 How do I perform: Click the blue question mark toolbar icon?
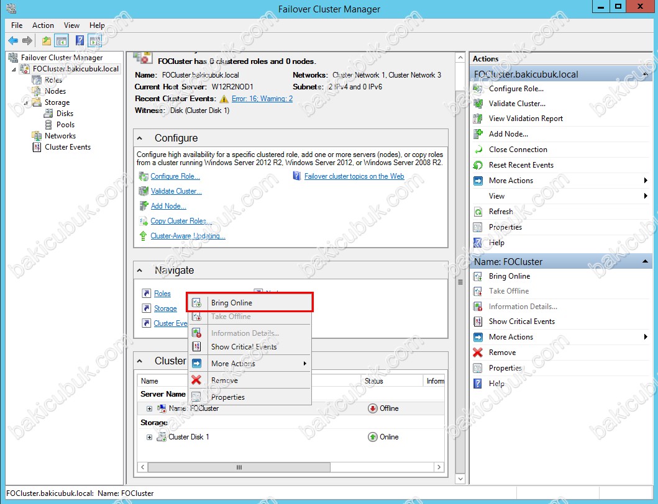click(x=80, y=41)
